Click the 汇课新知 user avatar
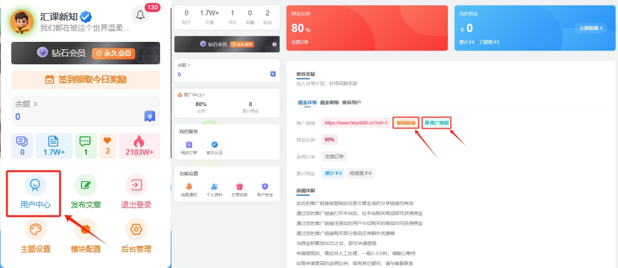The image size is (618, 268). pyautogui.click(x=22, y=22)
